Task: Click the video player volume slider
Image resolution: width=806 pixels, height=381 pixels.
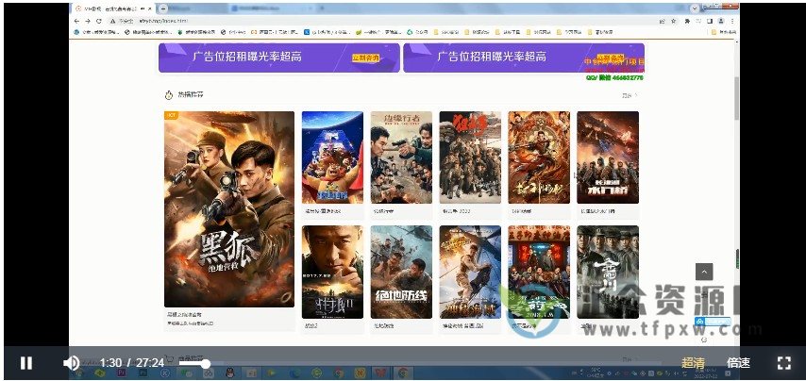Action: pos(193,363)
